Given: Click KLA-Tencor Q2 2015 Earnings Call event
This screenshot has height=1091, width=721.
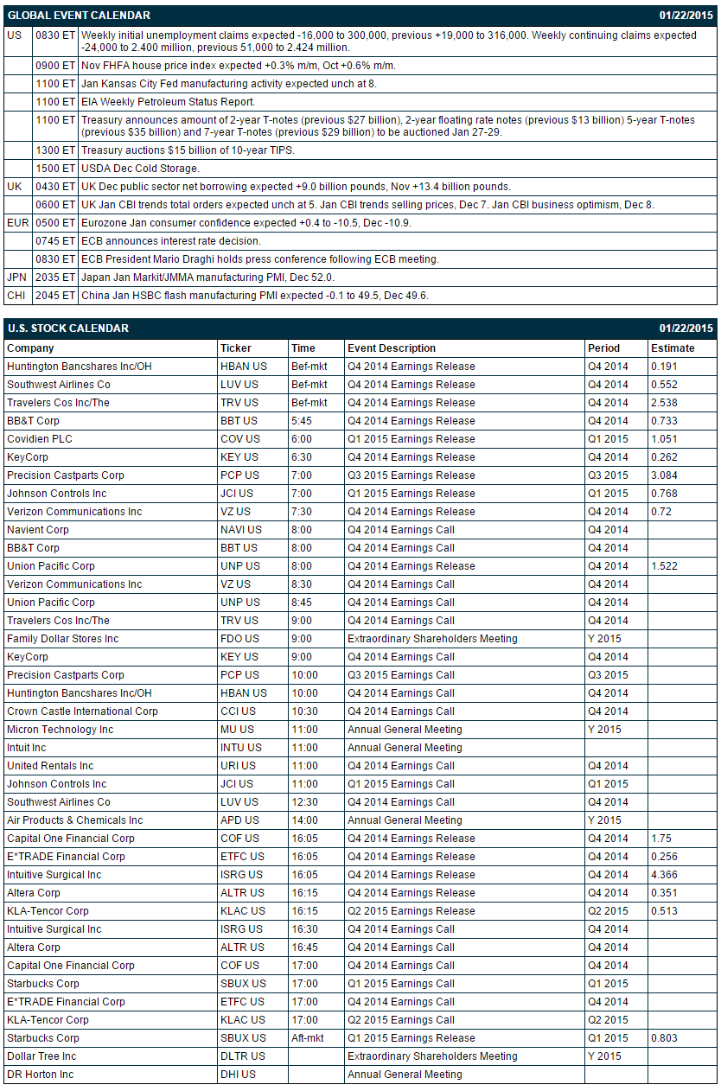Looking at the screenshot, I should tap(401, 1020).
